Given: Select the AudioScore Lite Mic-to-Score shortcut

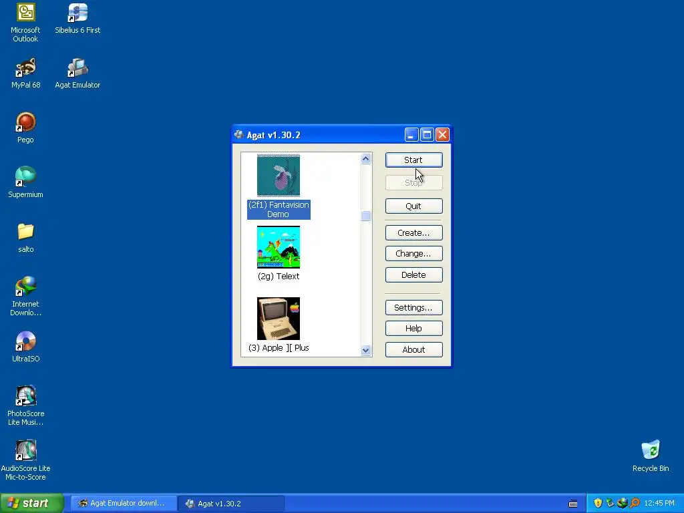Looking at the screenshot, I should [x=25, y=460].
